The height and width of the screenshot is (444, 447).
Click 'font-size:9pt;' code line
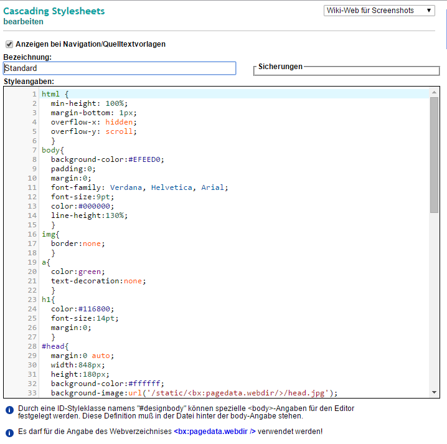(x=82, y=197)
